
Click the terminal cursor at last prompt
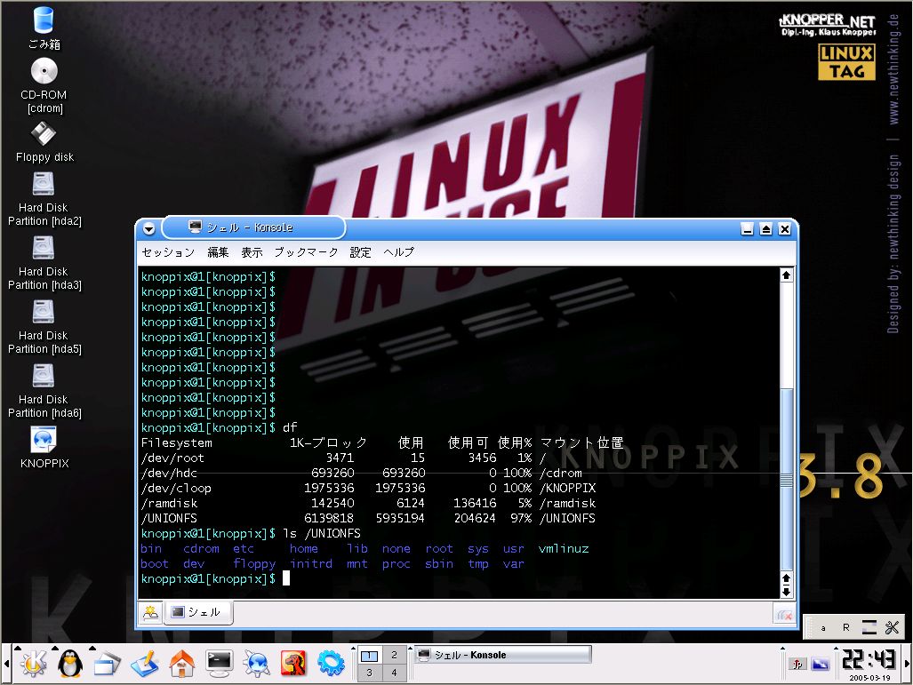(x=286, y=577)
